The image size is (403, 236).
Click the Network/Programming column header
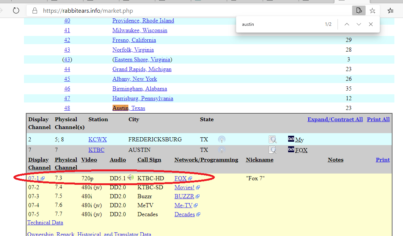point(207,160)
